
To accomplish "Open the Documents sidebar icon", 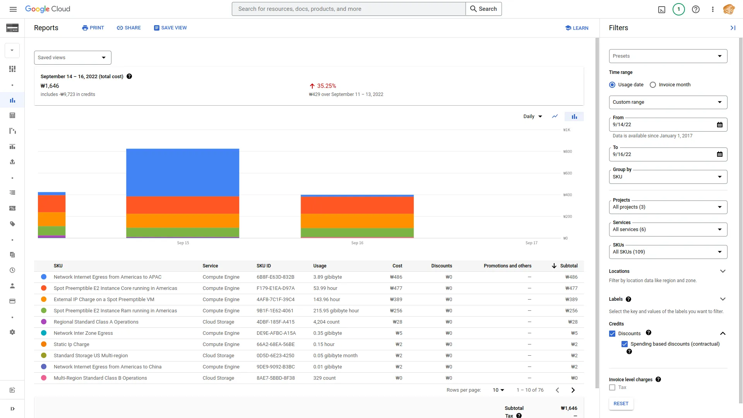I will (x=12, y=255).
